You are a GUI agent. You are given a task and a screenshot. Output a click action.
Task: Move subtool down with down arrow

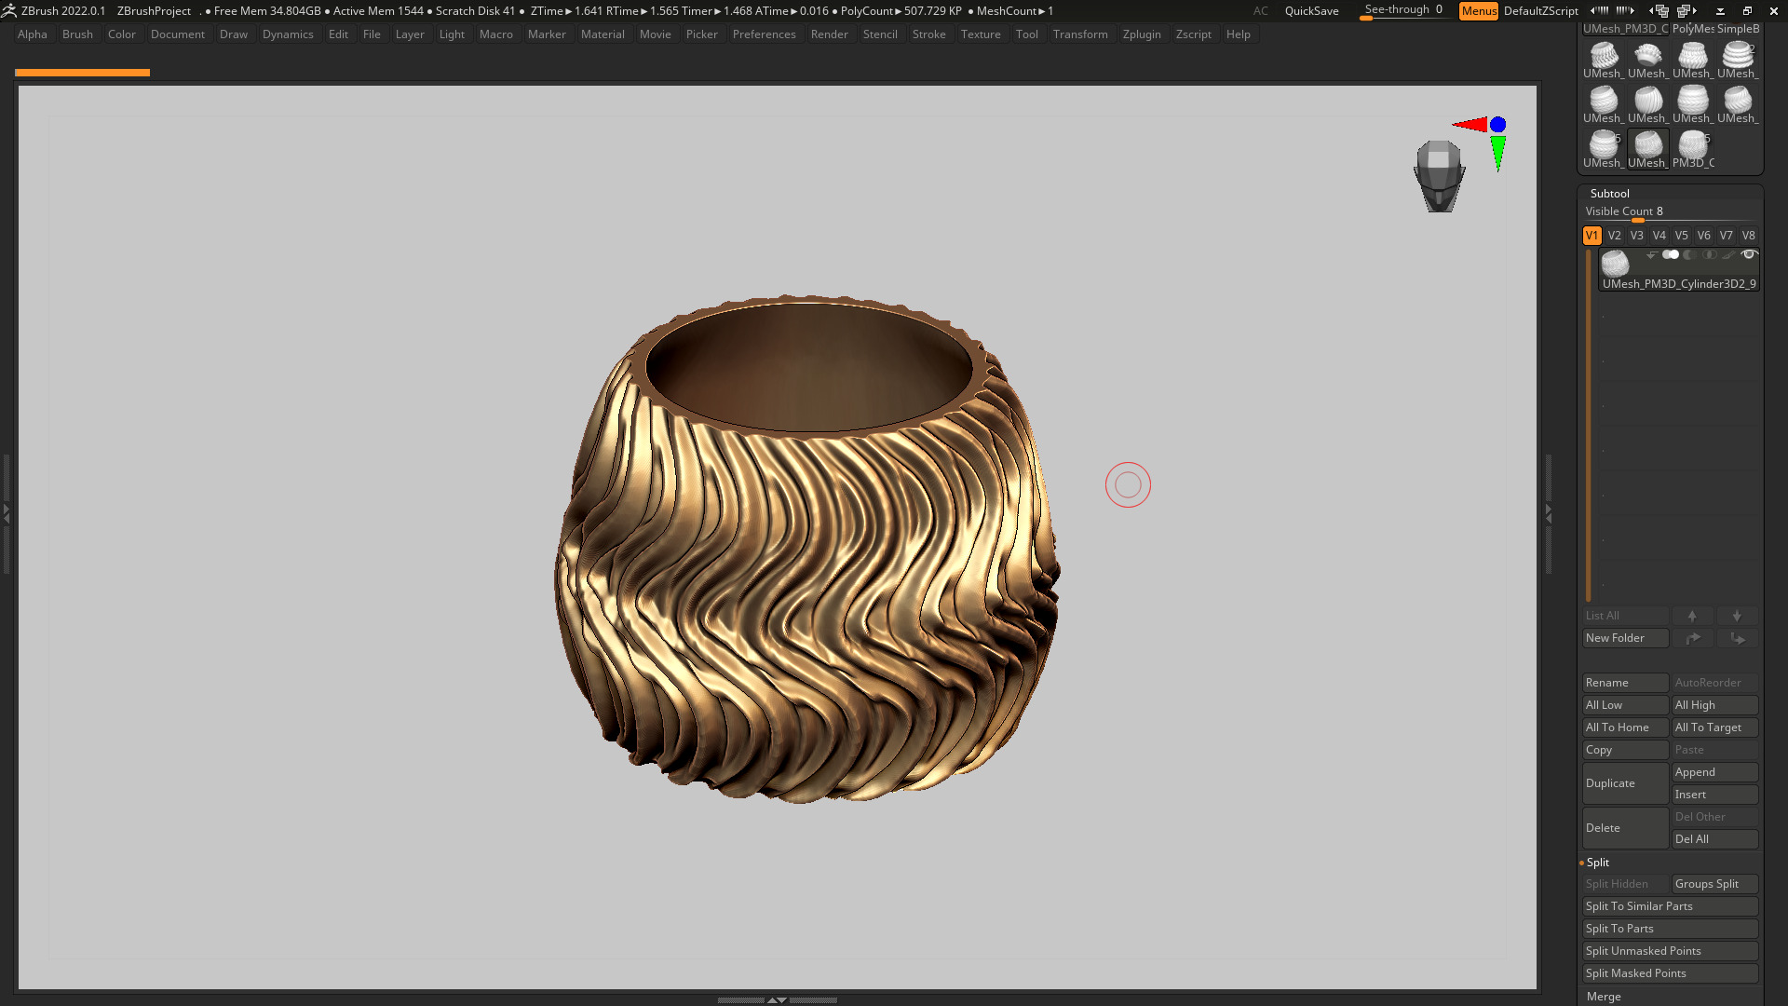[1737, 616]
